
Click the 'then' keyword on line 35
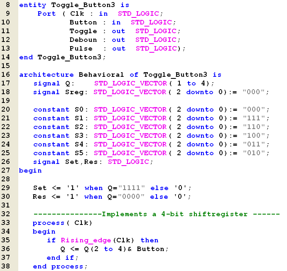point(150,240)
